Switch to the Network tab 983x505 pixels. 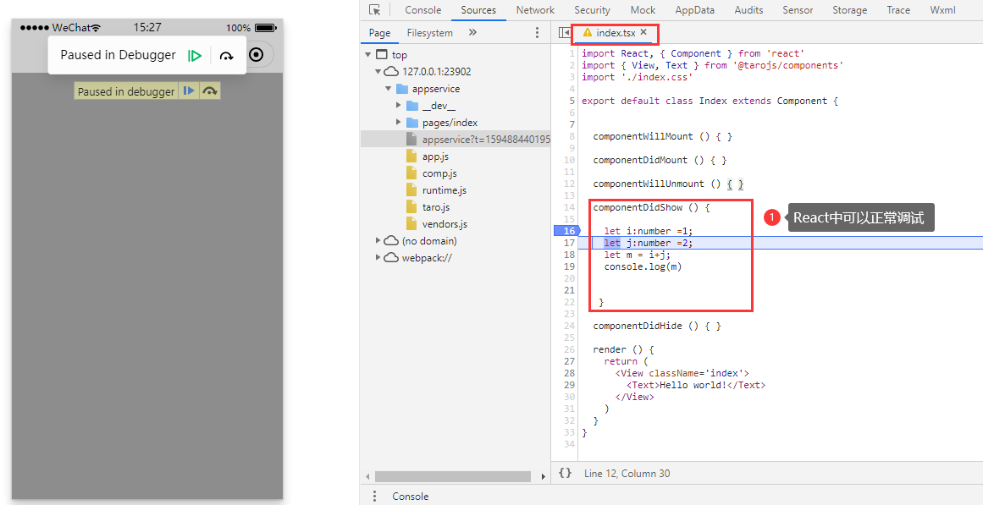pos(535,9)
